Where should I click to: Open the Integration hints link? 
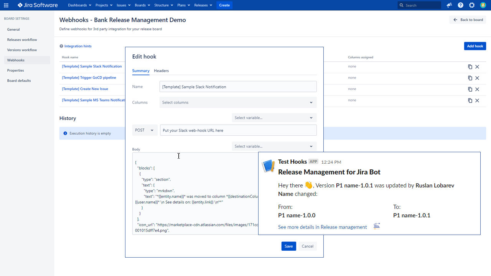[x=78, y=46]
